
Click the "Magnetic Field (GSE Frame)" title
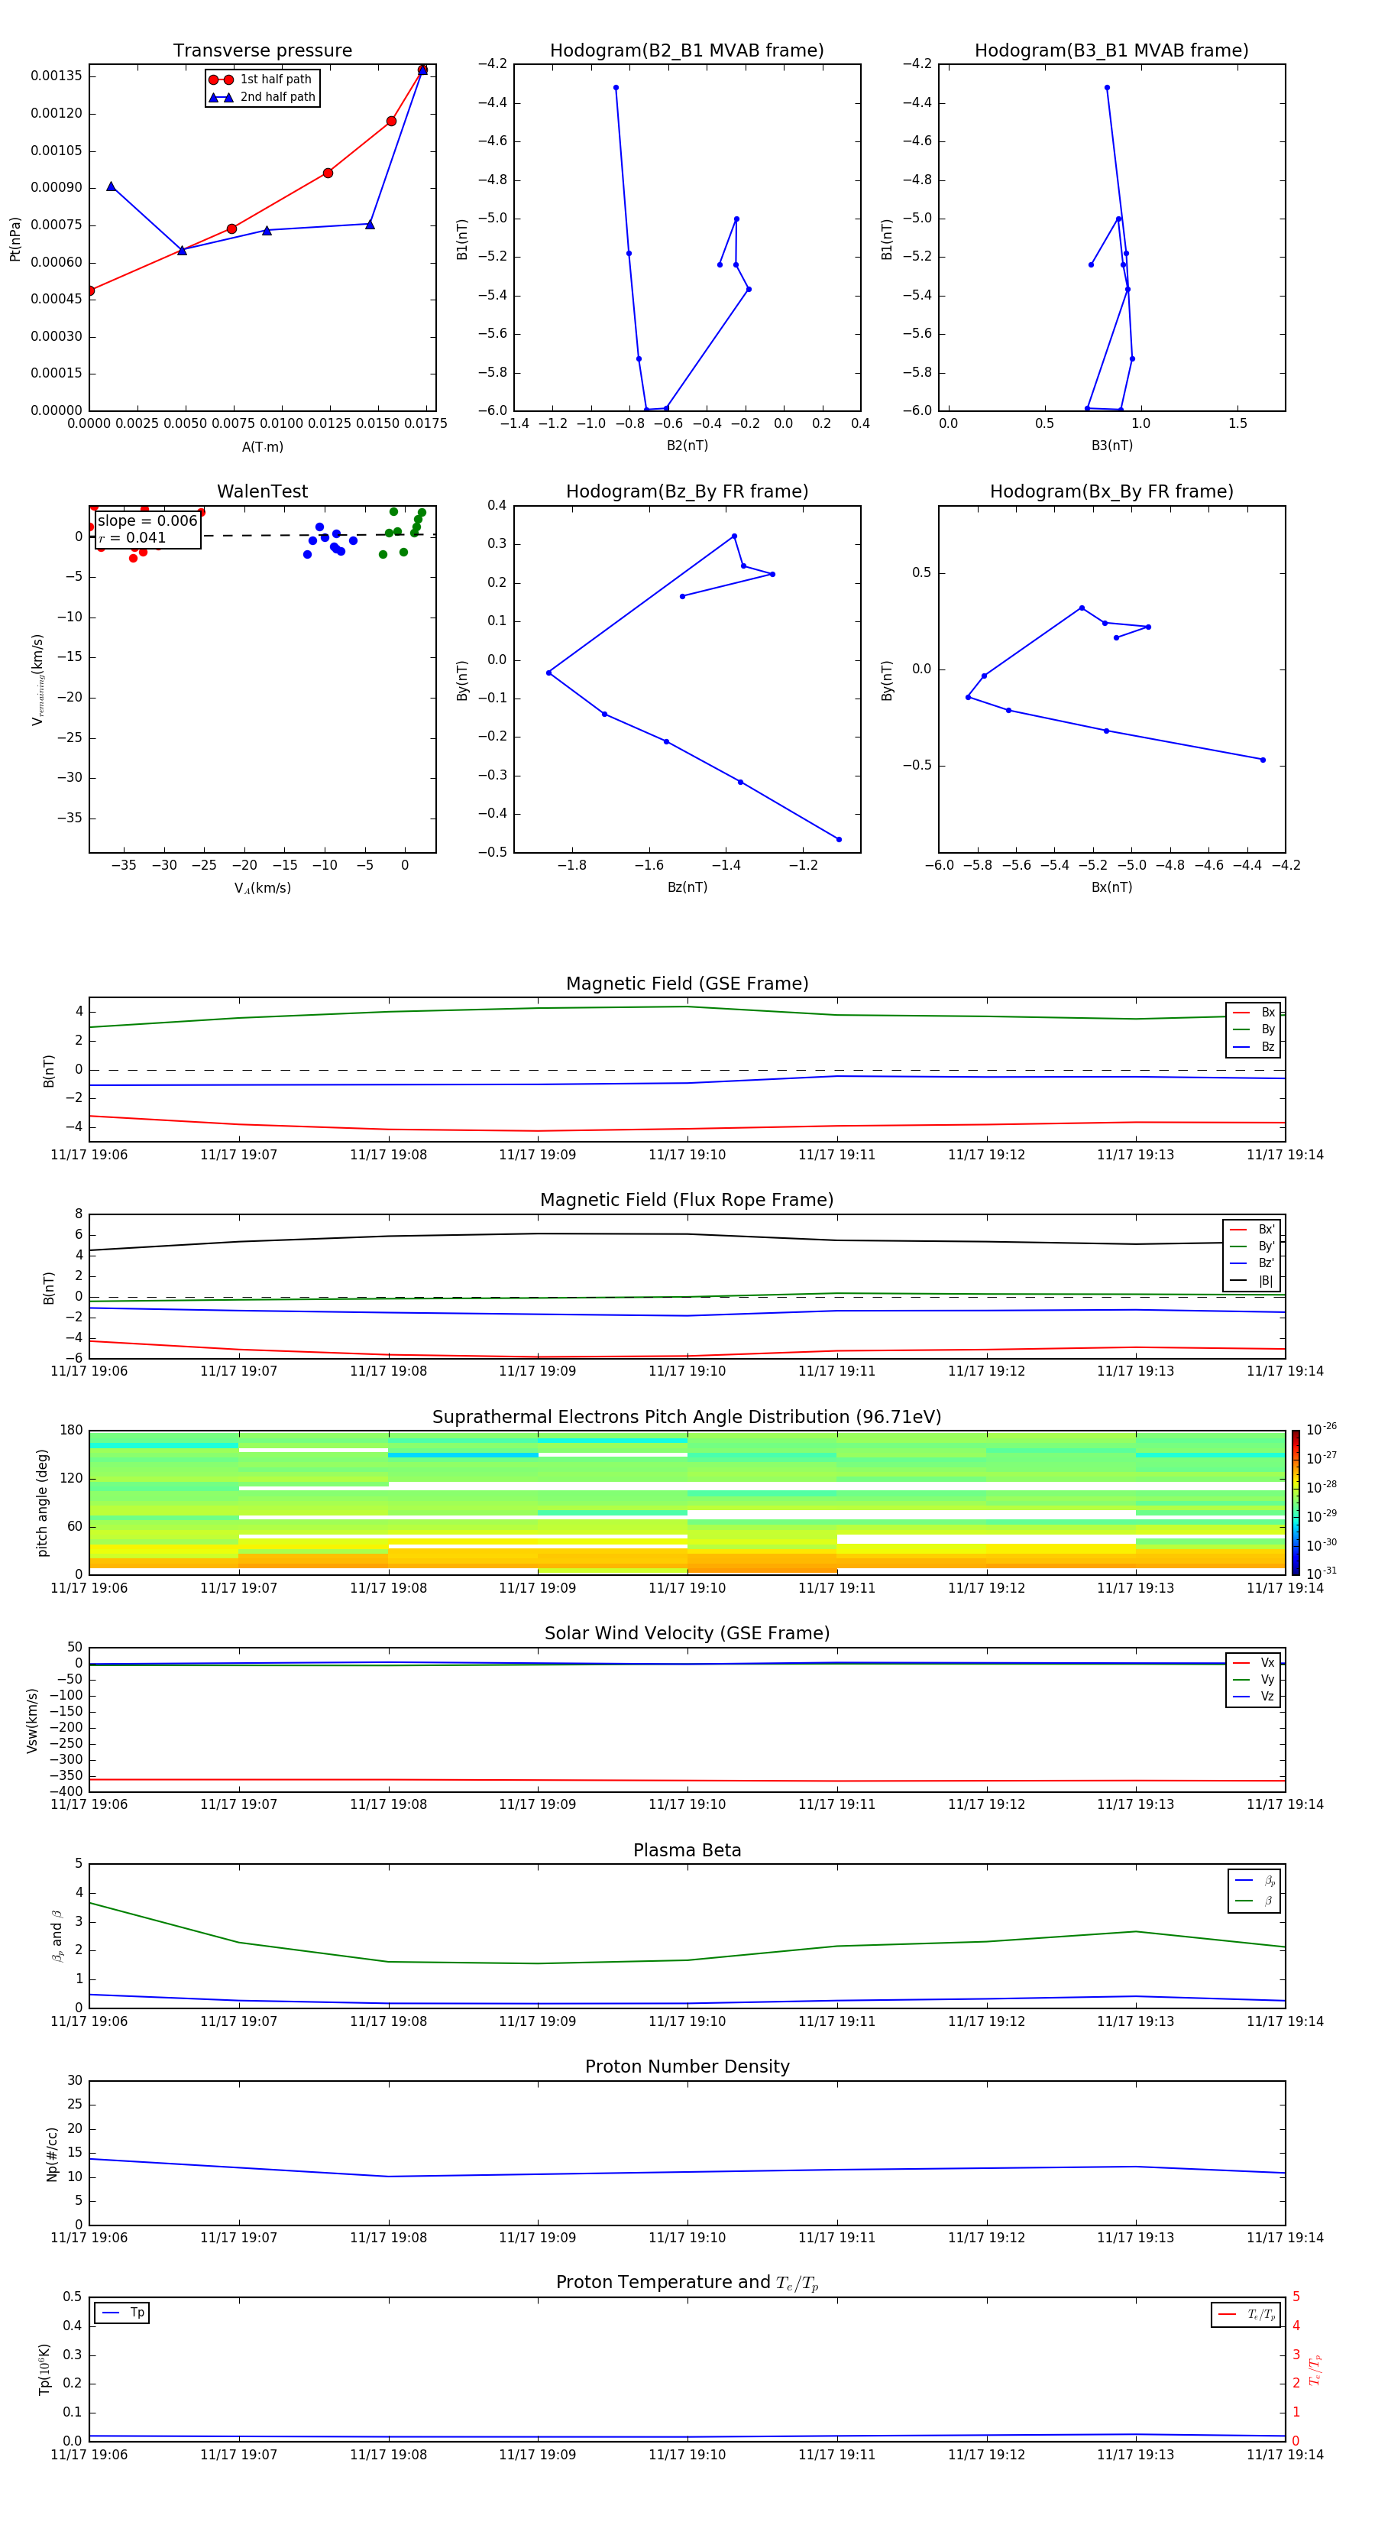pos(687,984)
